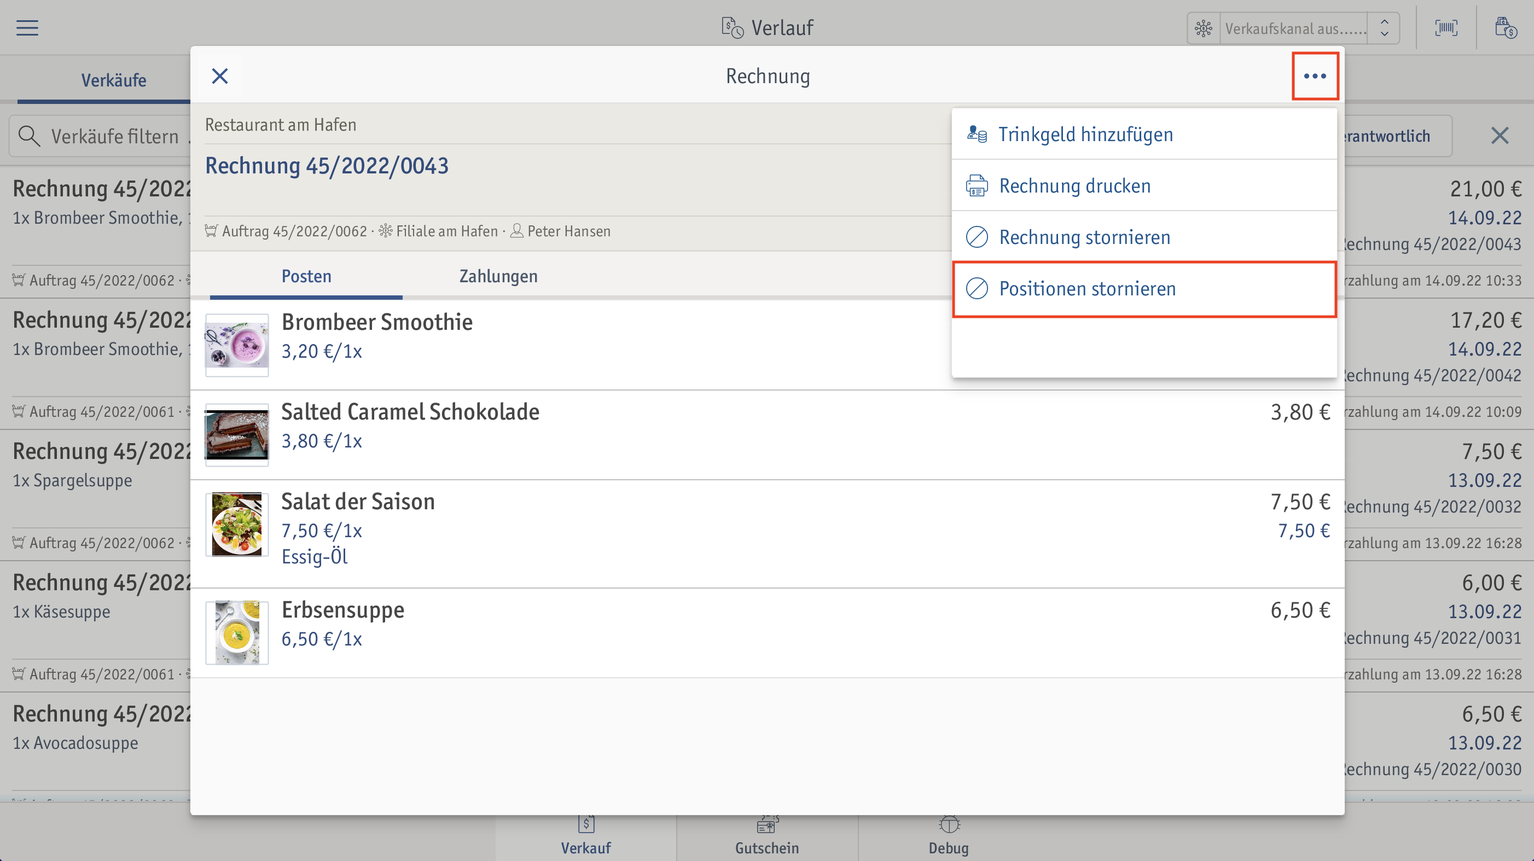Image resolution: width=1534 pixels, height=861 pixels.
Task: Click the Verlauf page title
Action: [x=782, y=27]
